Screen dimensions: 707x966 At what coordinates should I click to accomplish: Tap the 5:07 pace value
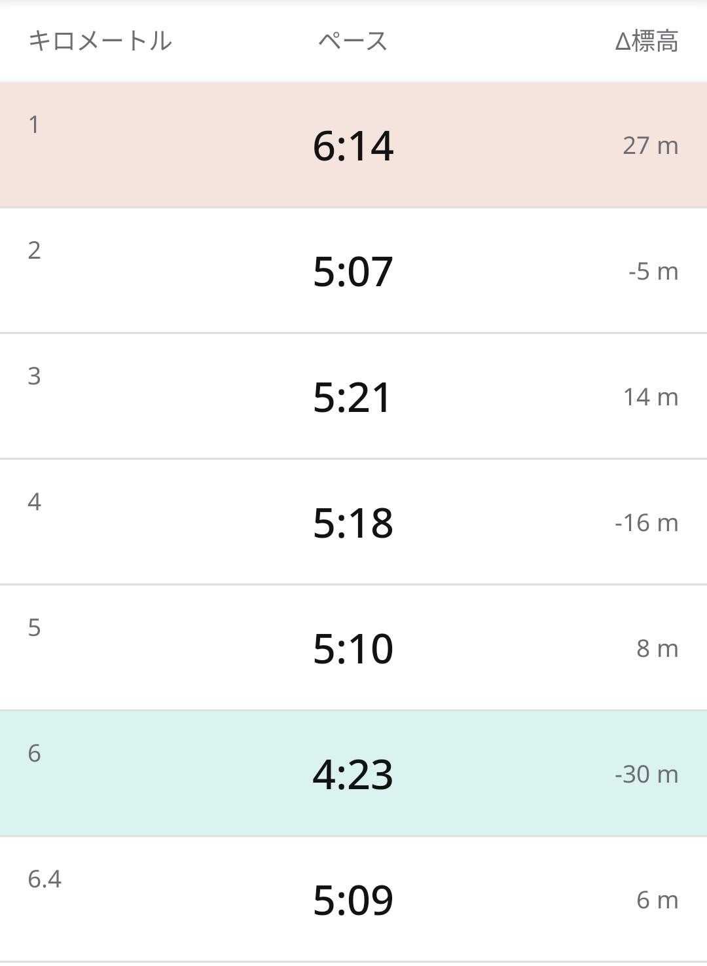[353, 271]
